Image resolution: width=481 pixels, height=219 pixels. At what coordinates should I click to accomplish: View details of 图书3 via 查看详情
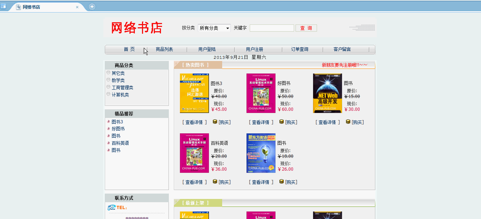point(194,122)
